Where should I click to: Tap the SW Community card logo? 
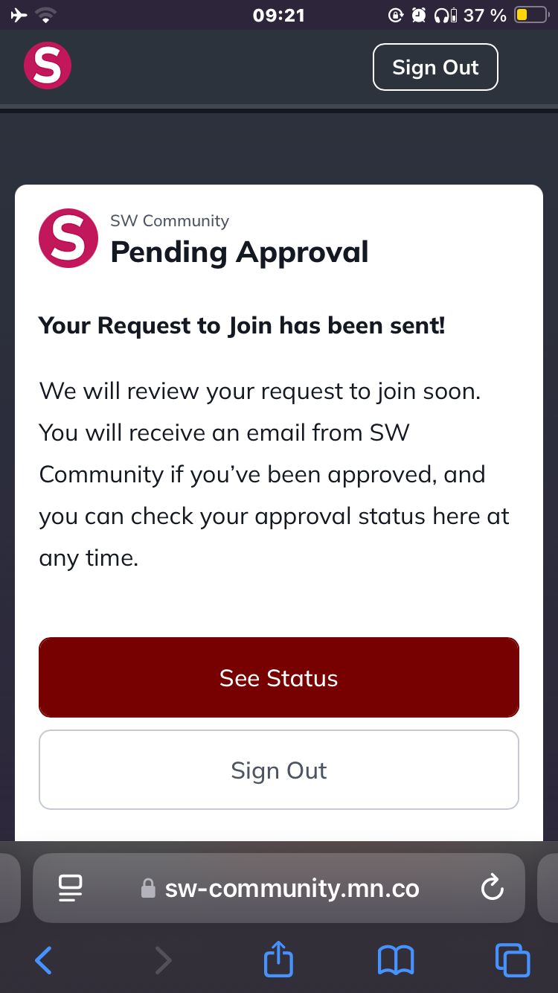click(68, 238)
